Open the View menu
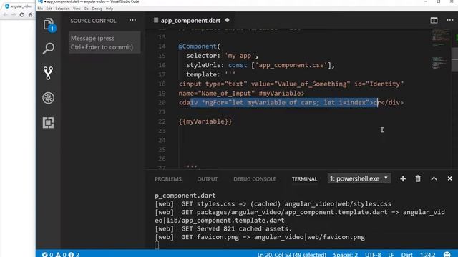 click(77, 9)
